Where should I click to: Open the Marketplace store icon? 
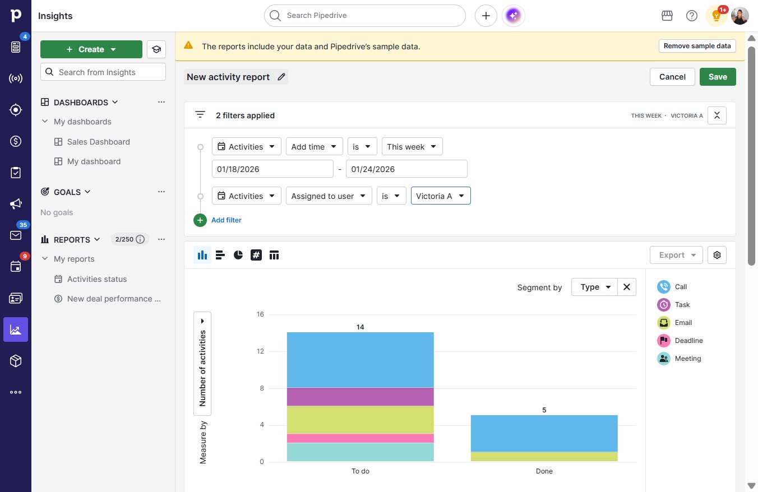pyautogui.click(x=667, y=16)
